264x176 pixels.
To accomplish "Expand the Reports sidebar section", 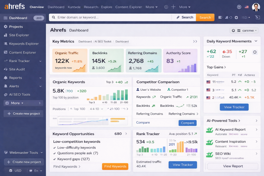I will (x=40, y=78).
